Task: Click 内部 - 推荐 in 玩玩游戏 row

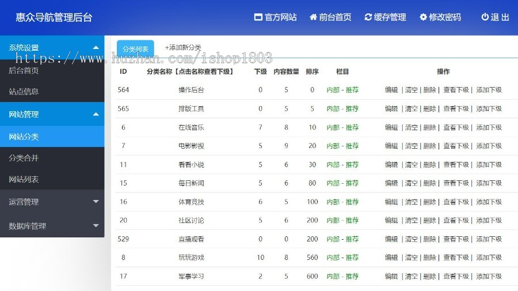Action: [342, 258]
